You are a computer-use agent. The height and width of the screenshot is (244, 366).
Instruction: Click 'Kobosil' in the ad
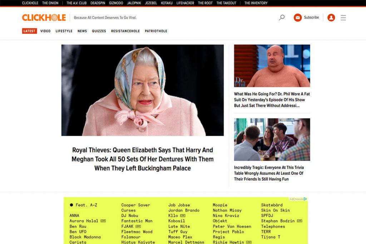tap(177, 221)
